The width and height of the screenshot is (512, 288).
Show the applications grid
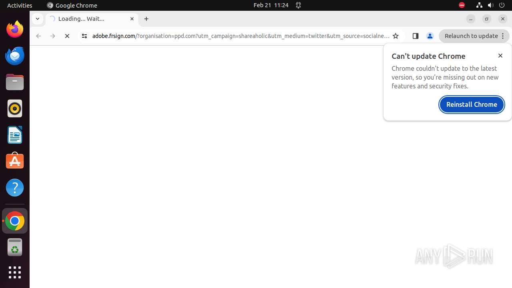[x=15, y=272]
